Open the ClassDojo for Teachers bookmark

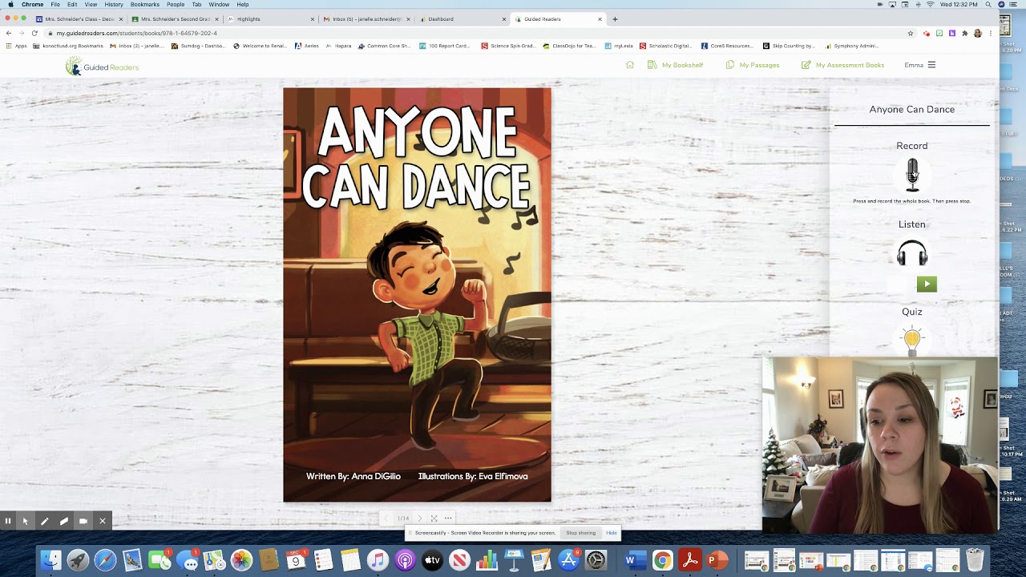[x=569, y=46]
